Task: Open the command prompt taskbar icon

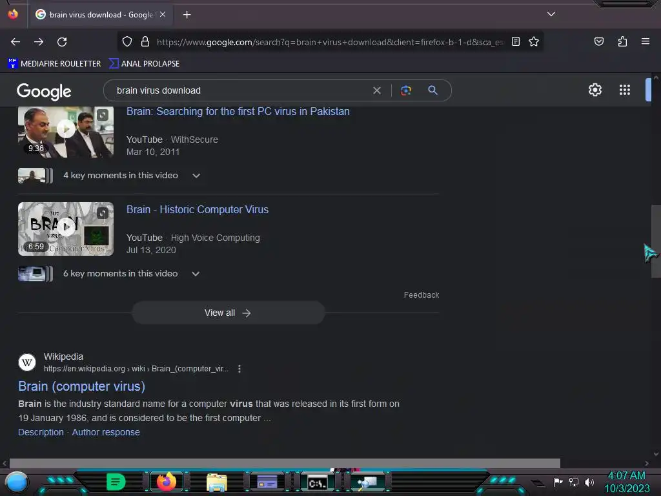Action: tap(317, 482)
